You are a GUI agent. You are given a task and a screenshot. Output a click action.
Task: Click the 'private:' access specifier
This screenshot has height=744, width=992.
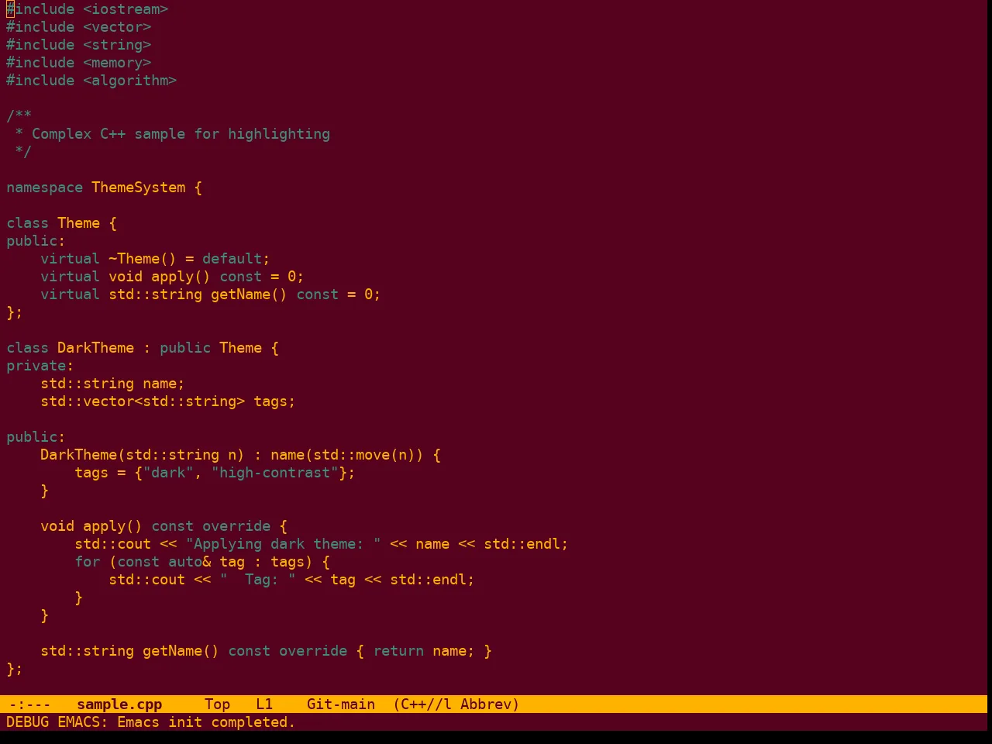40,366
